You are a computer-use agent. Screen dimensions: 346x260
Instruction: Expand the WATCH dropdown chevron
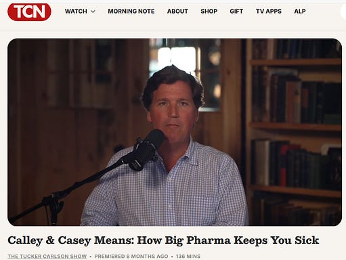[x=93, y=12]
